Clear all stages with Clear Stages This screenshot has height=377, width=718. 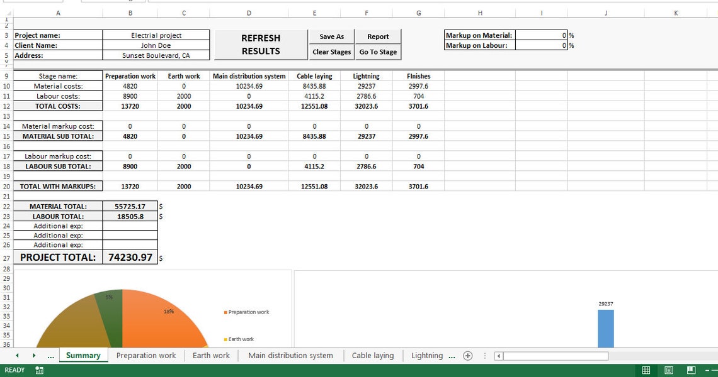tap(331, 52)
